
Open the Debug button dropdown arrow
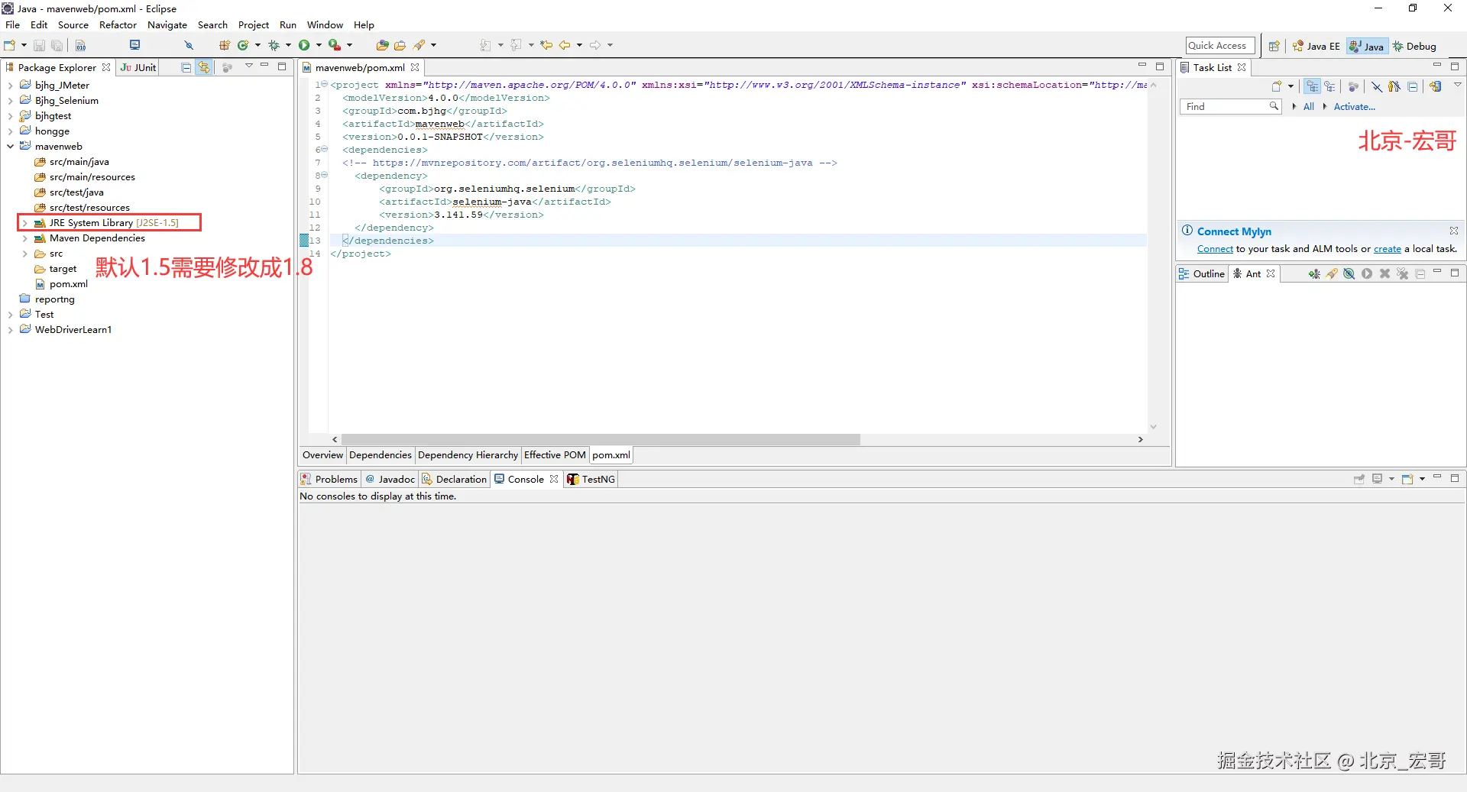click(288, 46)
